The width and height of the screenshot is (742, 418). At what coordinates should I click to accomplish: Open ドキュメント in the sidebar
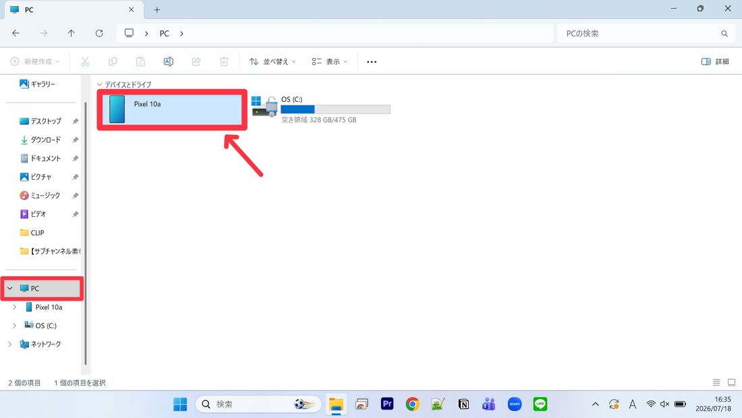tap(40, 158)
